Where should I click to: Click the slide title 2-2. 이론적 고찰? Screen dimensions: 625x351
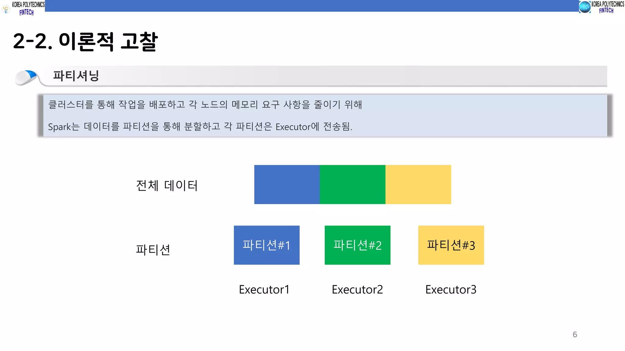[85, 41]
